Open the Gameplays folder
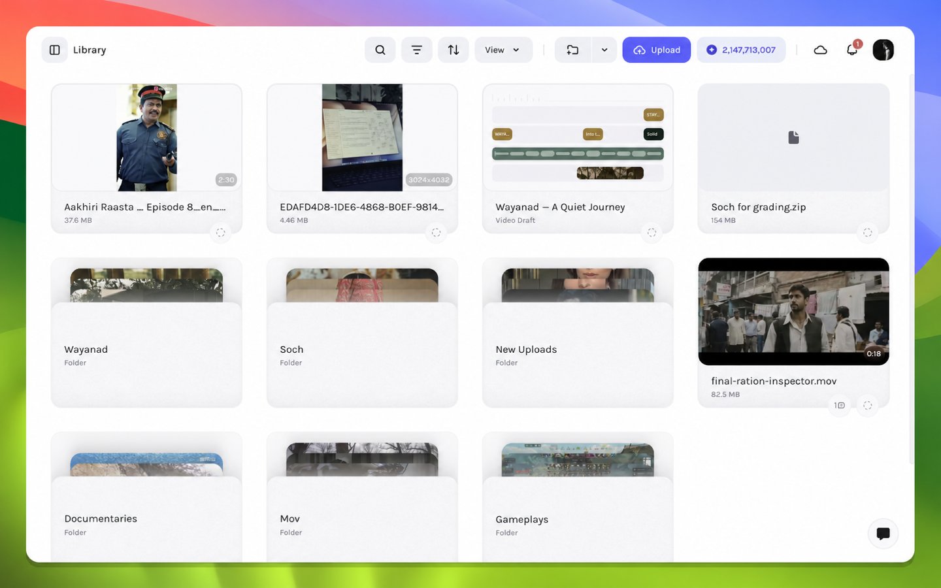The height and width of the screenshot is (588, 941). [x=578, y=498]
